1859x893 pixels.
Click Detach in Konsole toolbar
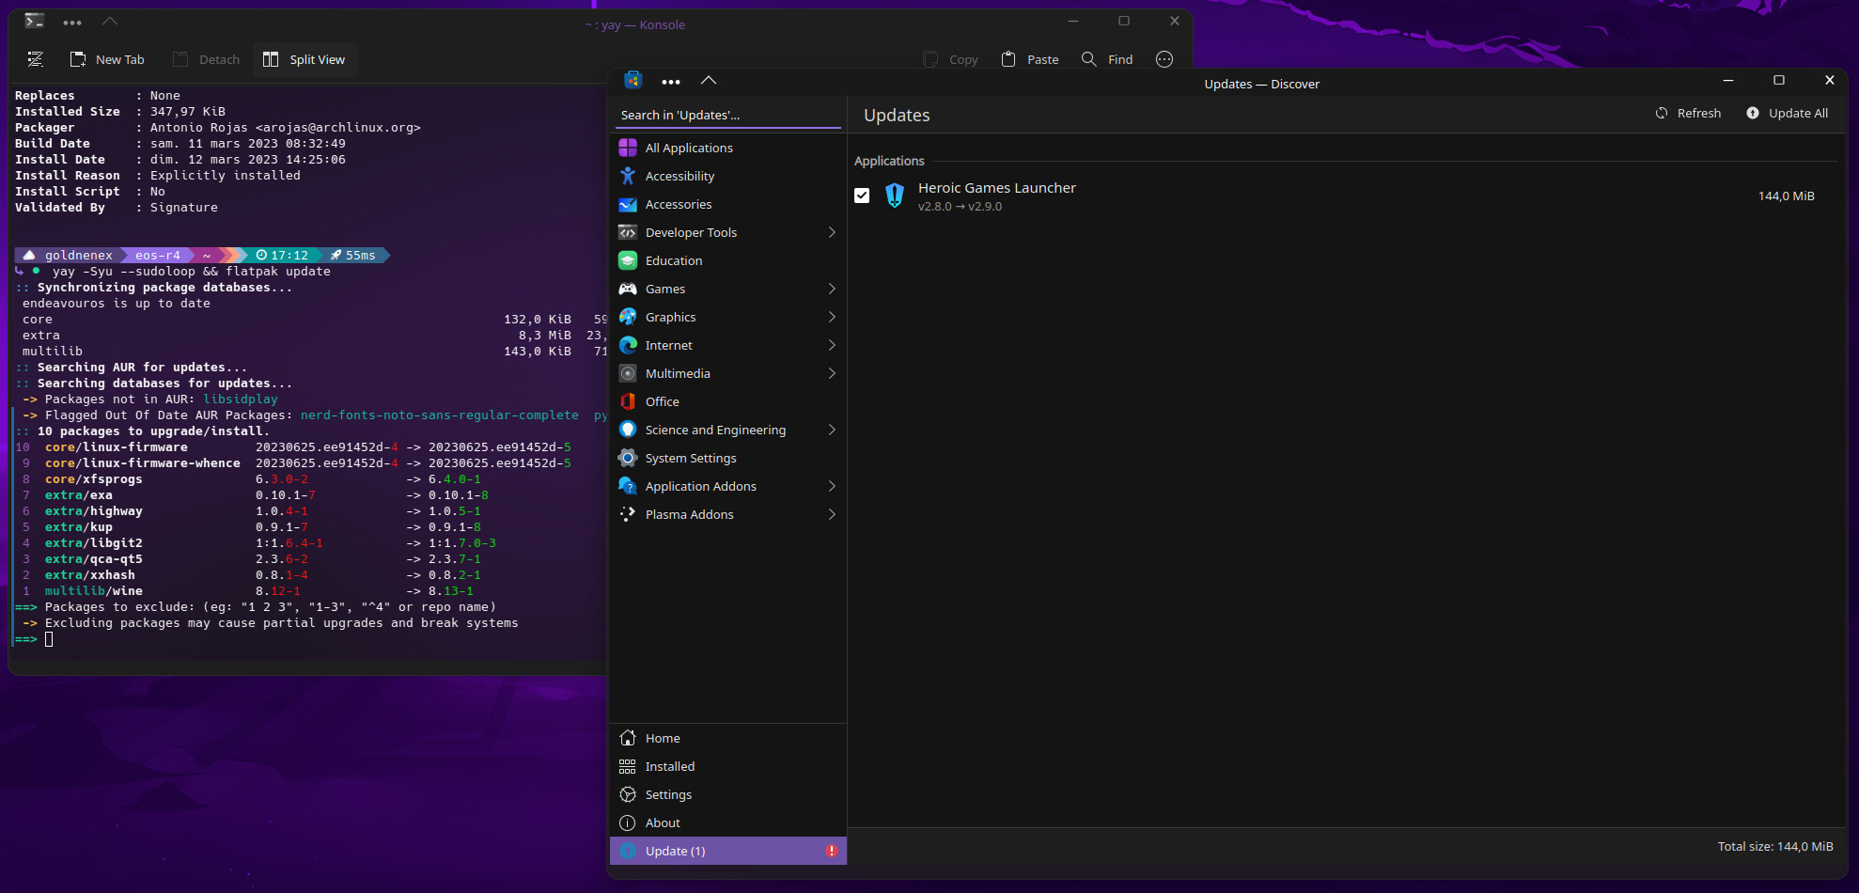click(x=207, y=59)
